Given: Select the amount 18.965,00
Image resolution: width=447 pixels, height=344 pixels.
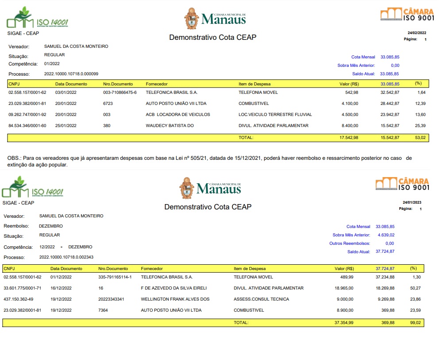Looking at the screenshot, I should [344, 288].
